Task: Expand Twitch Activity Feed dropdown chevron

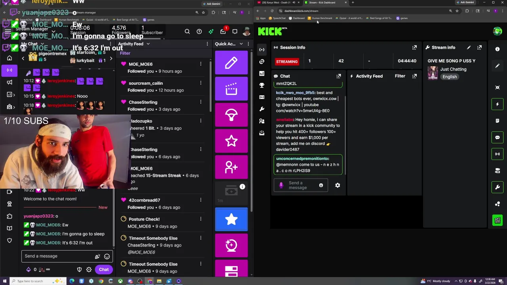Action: coord(148,44)
